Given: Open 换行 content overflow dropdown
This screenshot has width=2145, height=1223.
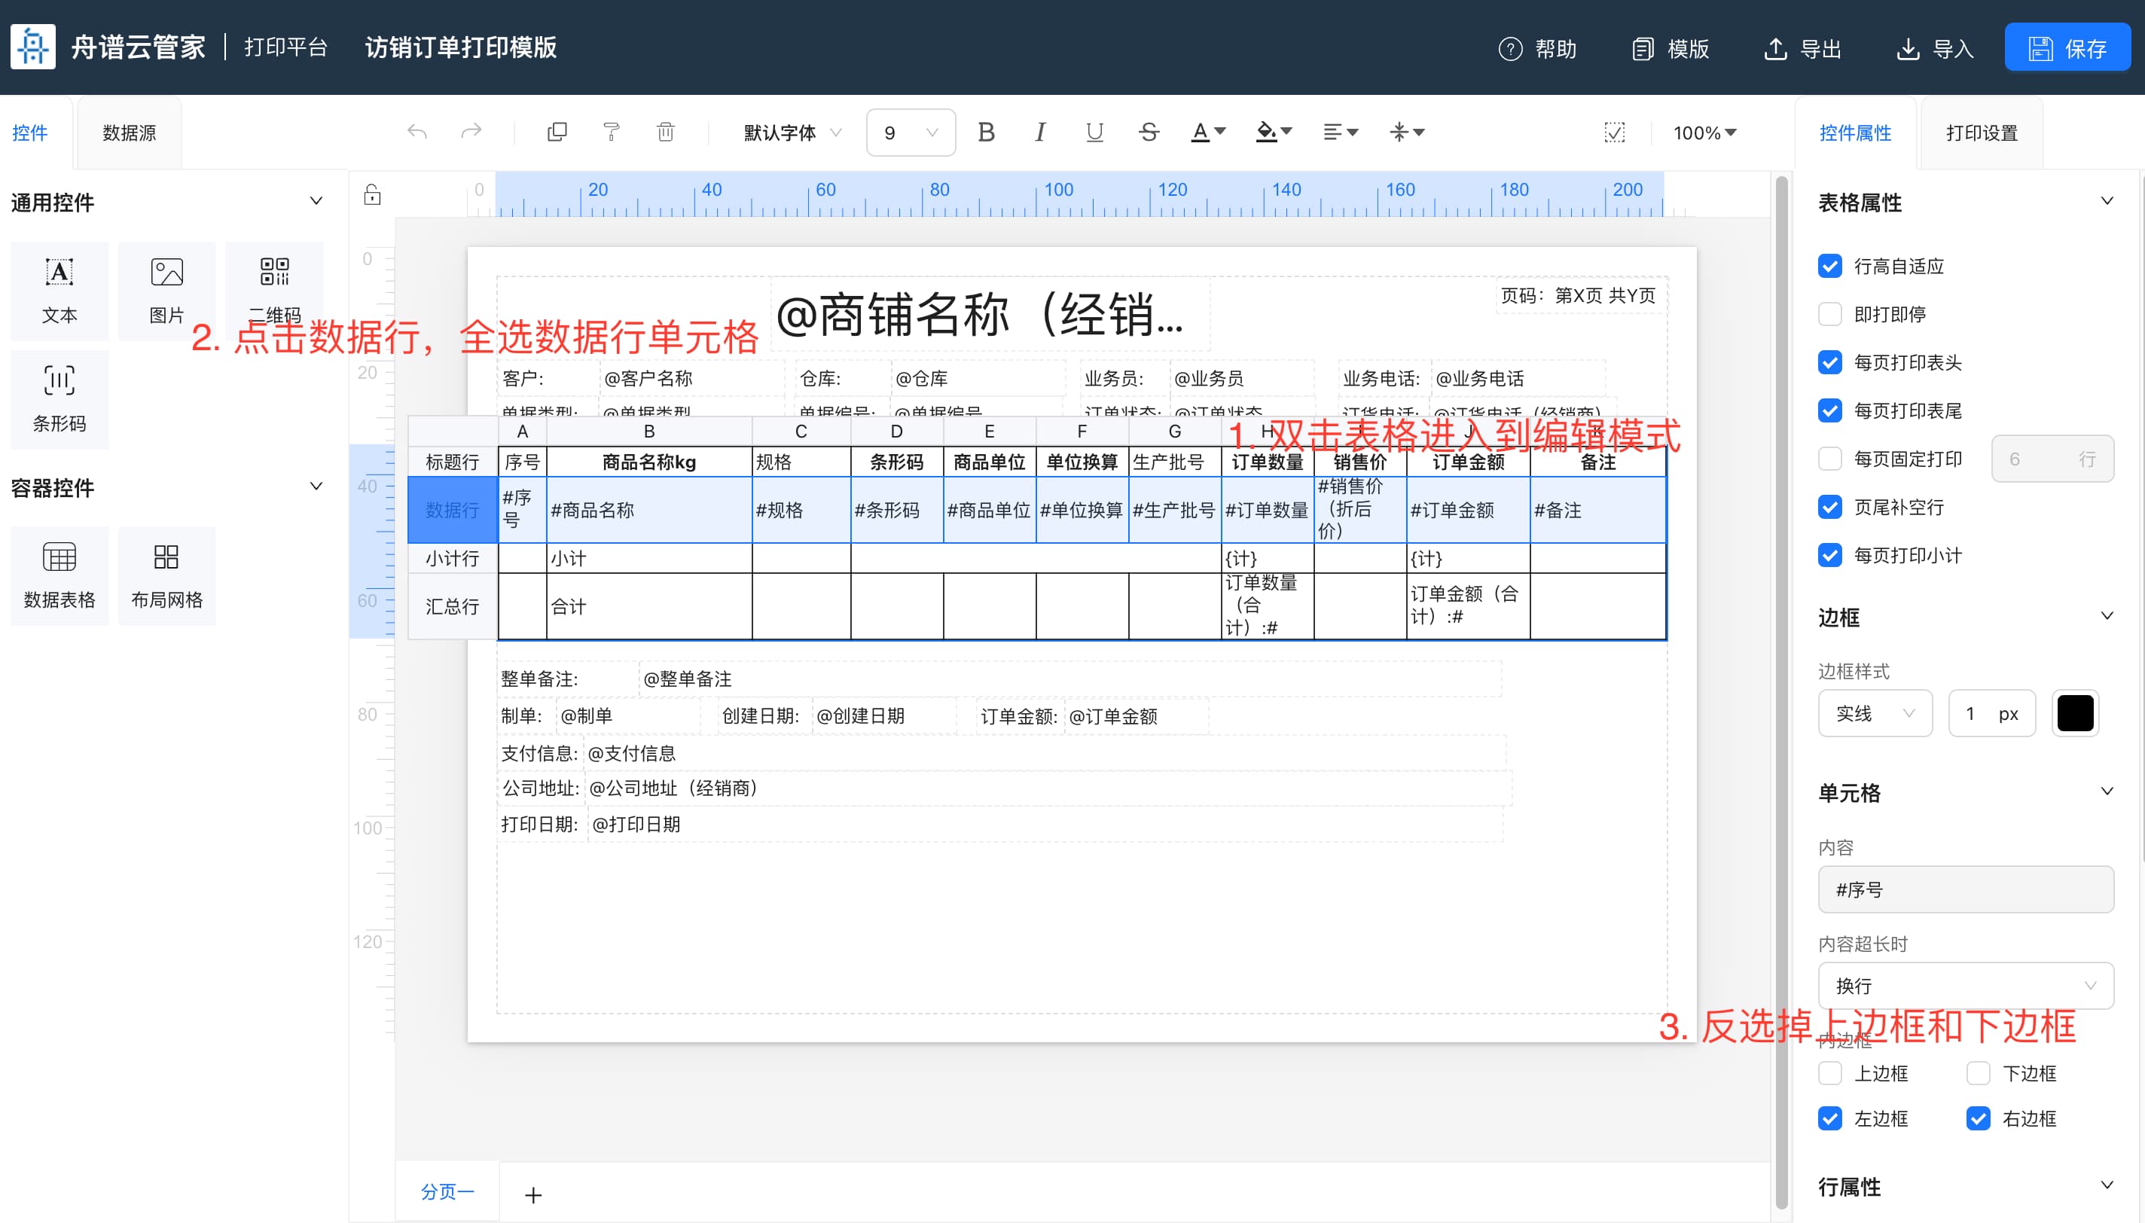Looking at the screenshot, I should (1965, 986).
